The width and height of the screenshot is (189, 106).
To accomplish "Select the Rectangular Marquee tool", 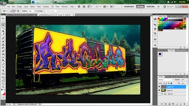I will 3,21.
